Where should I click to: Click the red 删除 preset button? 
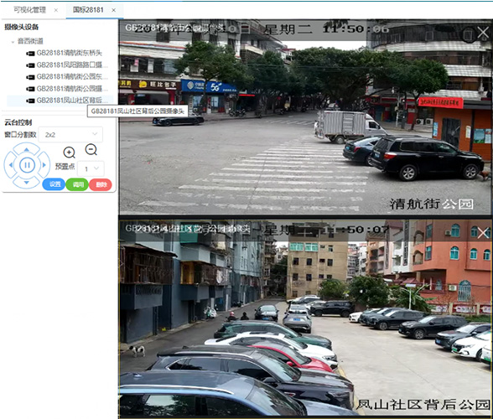click(101, 184)
